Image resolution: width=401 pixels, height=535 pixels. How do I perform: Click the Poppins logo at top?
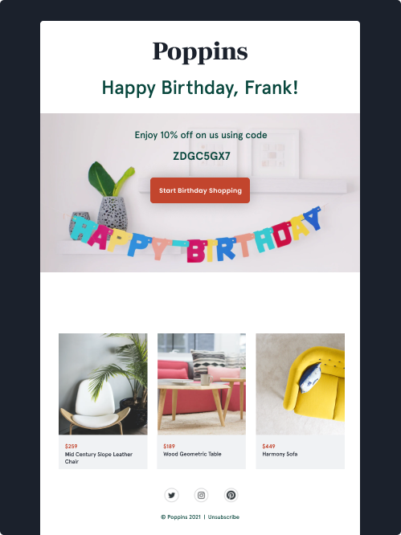click(200, 51)
